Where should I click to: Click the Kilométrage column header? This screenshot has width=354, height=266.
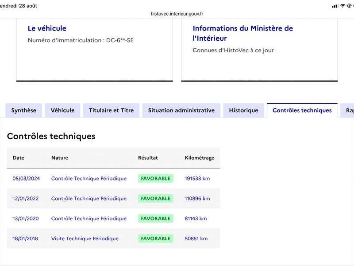[200, 158]
